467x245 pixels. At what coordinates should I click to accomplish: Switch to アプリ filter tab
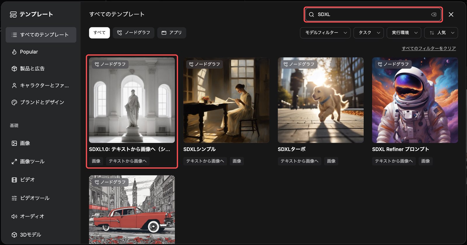(172, 33)
